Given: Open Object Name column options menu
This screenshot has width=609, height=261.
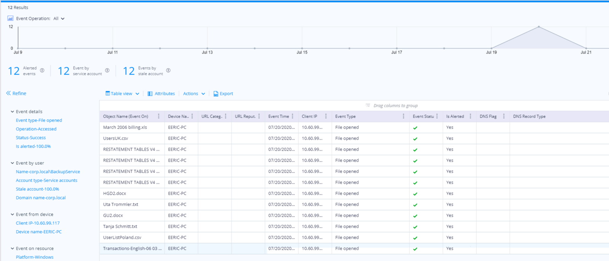Looking at the screenshot, I should click(x=159, y=116).
